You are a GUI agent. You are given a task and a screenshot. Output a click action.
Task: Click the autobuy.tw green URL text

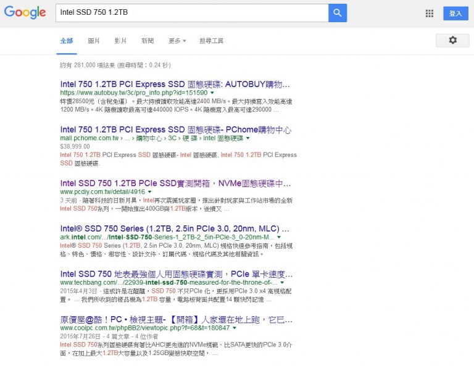(x=134, y=93)
